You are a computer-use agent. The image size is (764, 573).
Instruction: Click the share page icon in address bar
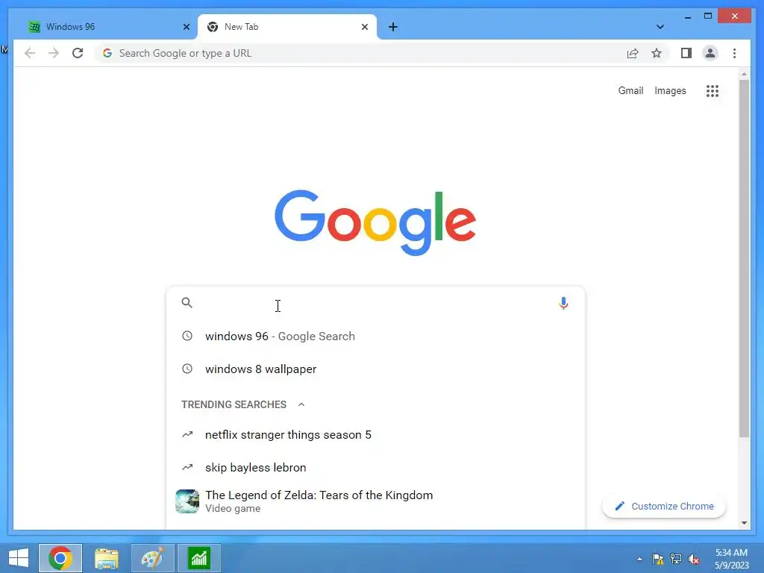633,53
